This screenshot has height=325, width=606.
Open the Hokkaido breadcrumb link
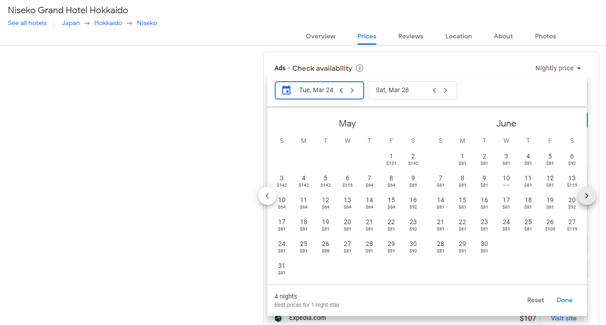pos(108,23)
